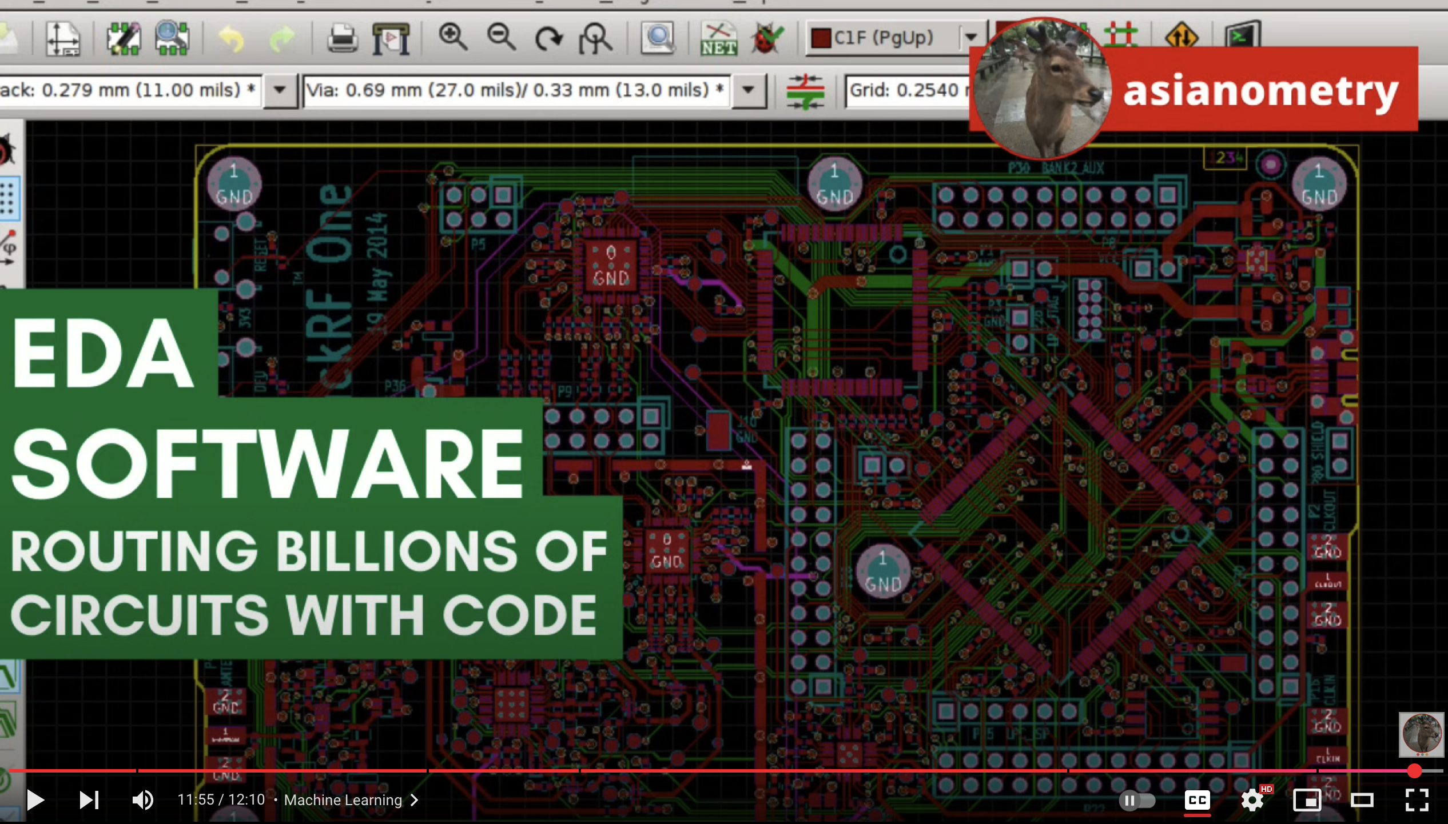Click the page settings icon
1448x824 pixels.
coord(62,38)
